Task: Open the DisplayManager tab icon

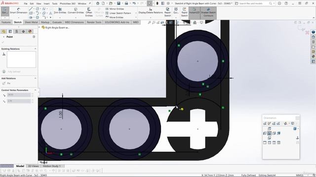Action: point(30,31)
